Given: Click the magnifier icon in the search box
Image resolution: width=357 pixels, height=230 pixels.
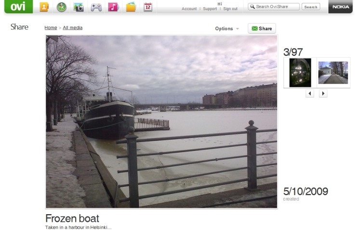Looking at the screenshot, I should (252, 7).
